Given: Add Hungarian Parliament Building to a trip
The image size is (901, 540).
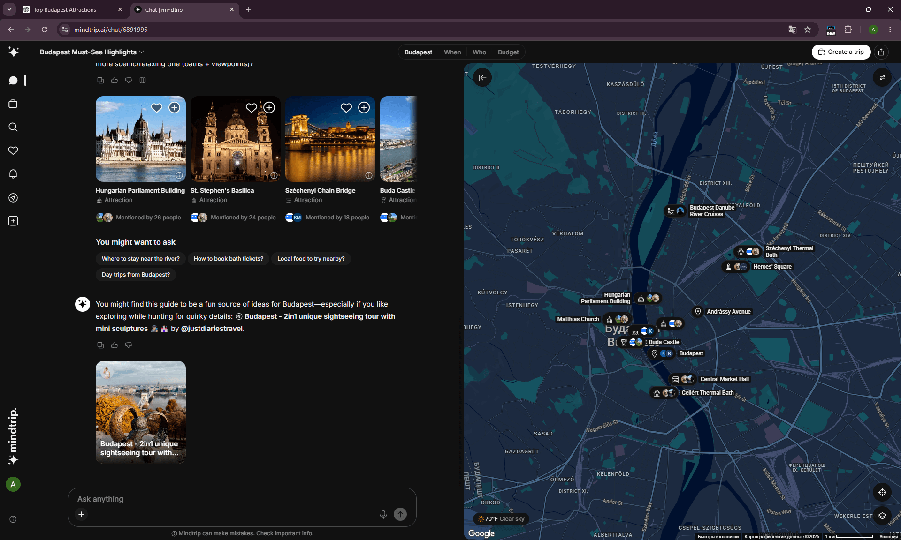Looking at the screenshot, I should pos(175,108).
